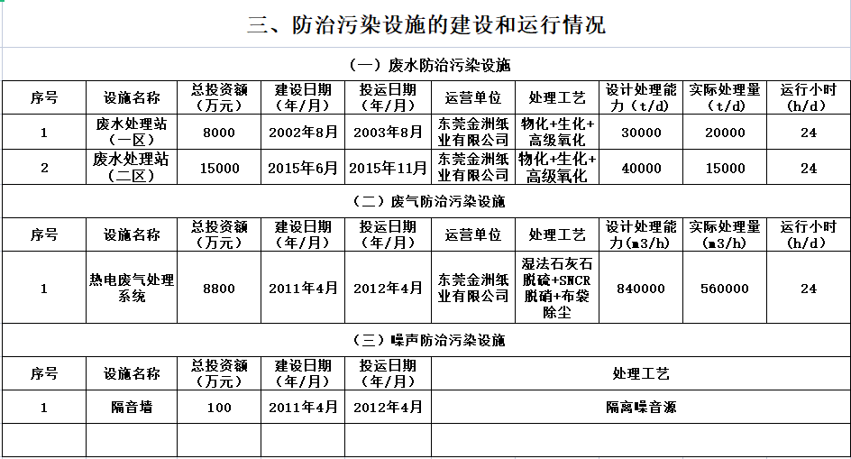Click the 2015年11月 operation date cell
The width and height of the screenshot is (851, 459).
coord(388,168)
